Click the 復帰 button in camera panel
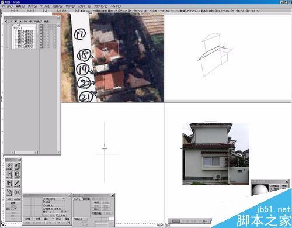292x228 pixels. [38, 219]
